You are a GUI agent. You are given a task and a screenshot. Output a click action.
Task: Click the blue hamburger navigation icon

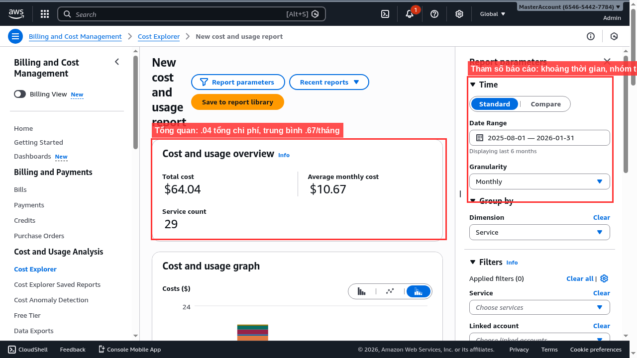coord(15,36)
